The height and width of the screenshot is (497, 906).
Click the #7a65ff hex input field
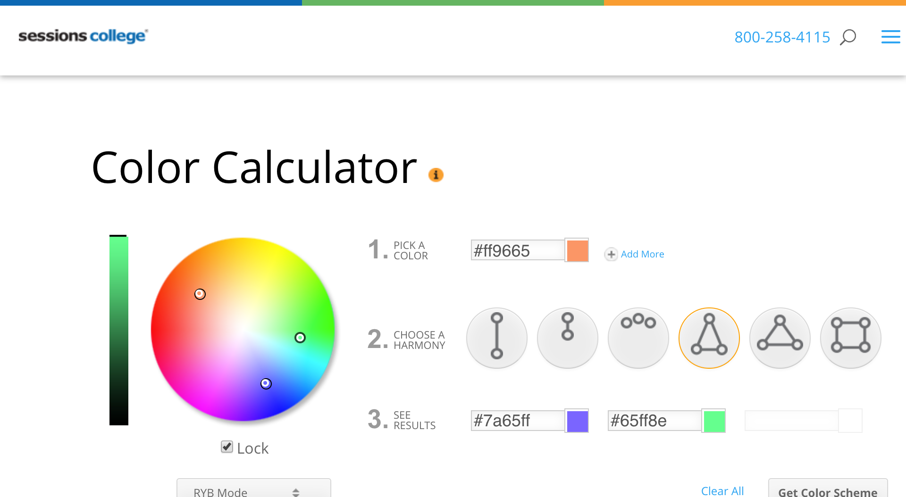click(x=517, y=421)
